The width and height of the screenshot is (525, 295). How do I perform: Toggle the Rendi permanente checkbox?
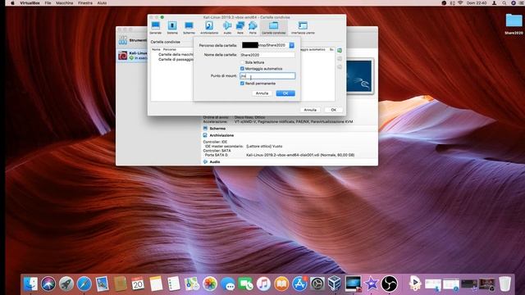pyautogui.click(x=242, y=84)
